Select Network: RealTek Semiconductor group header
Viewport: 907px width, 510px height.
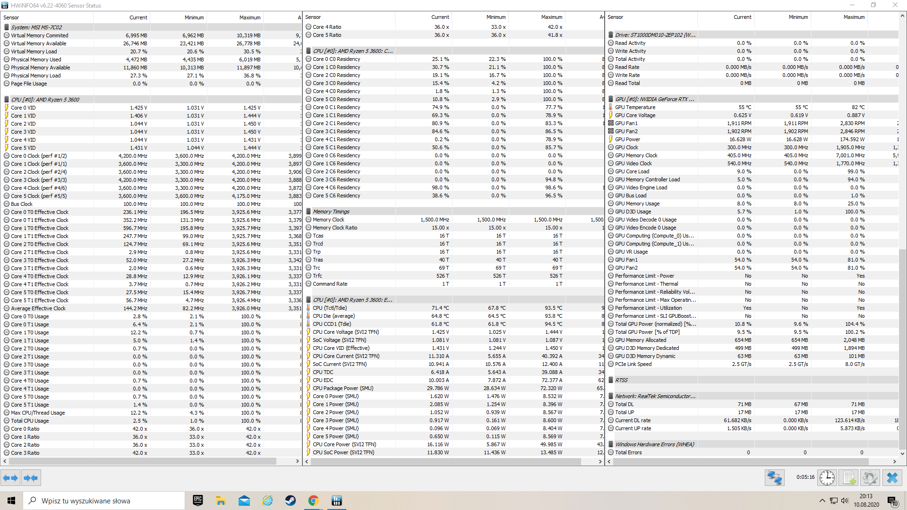click(x=753, y=396)
